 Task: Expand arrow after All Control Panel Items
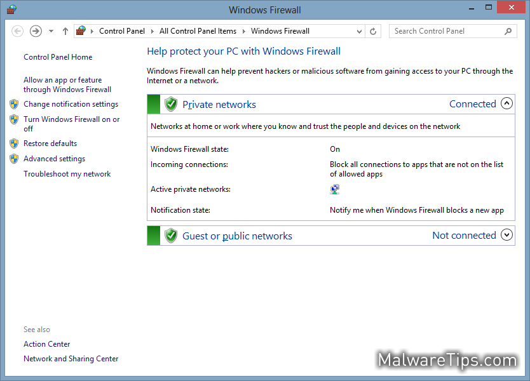pos(243,31)
